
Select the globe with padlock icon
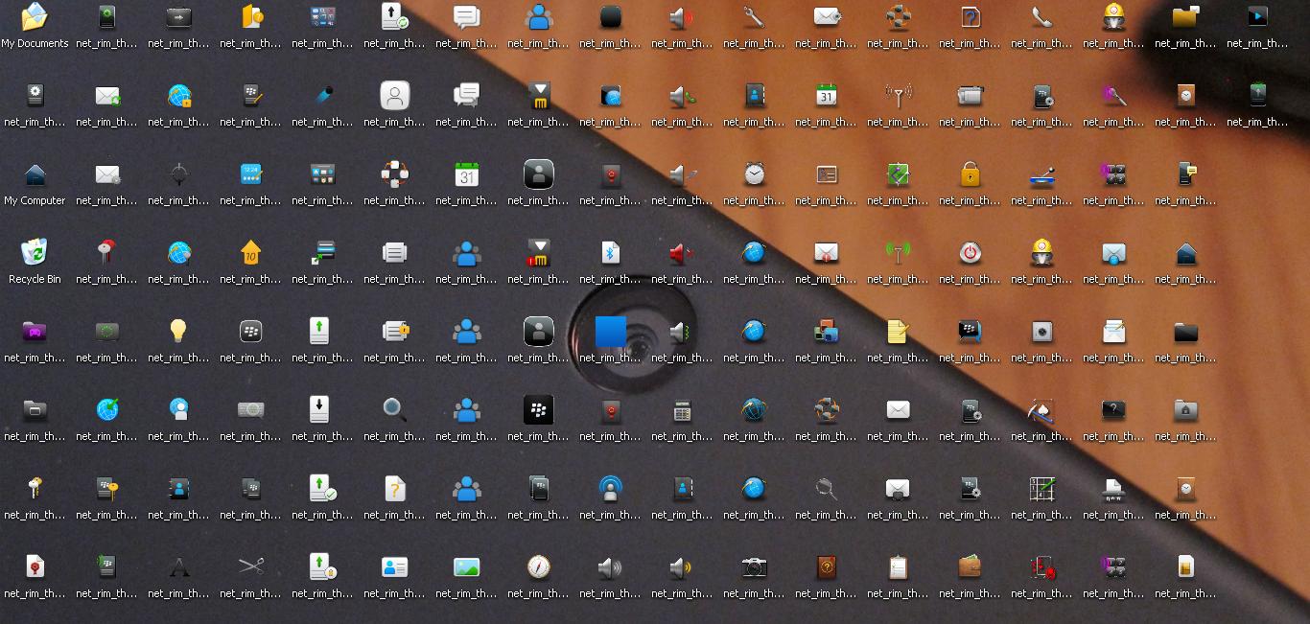click(x=178, y=96)
